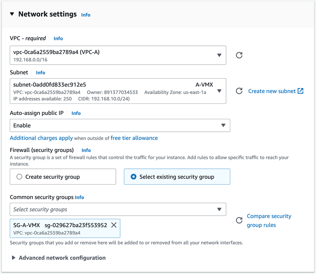Expand Advanced network configuration
This screenshot has width=316, height=274.
click(x=13, y=258)
